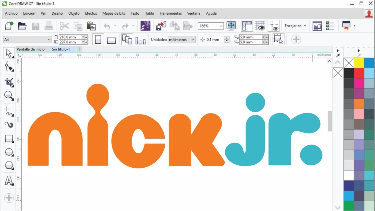This screenshot has height=211, width=375.
Task: Click the Cut scissors icon
Action: [x=64, y=26]
